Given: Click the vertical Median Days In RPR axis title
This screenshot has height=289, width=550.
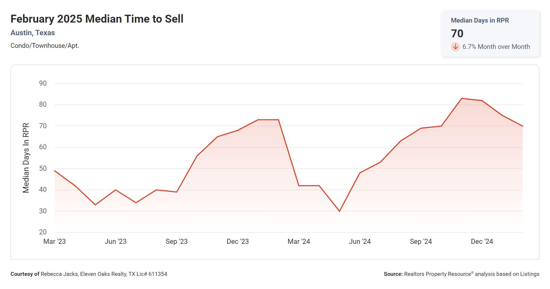Looking at the screenshot, I should click(26, 158).
